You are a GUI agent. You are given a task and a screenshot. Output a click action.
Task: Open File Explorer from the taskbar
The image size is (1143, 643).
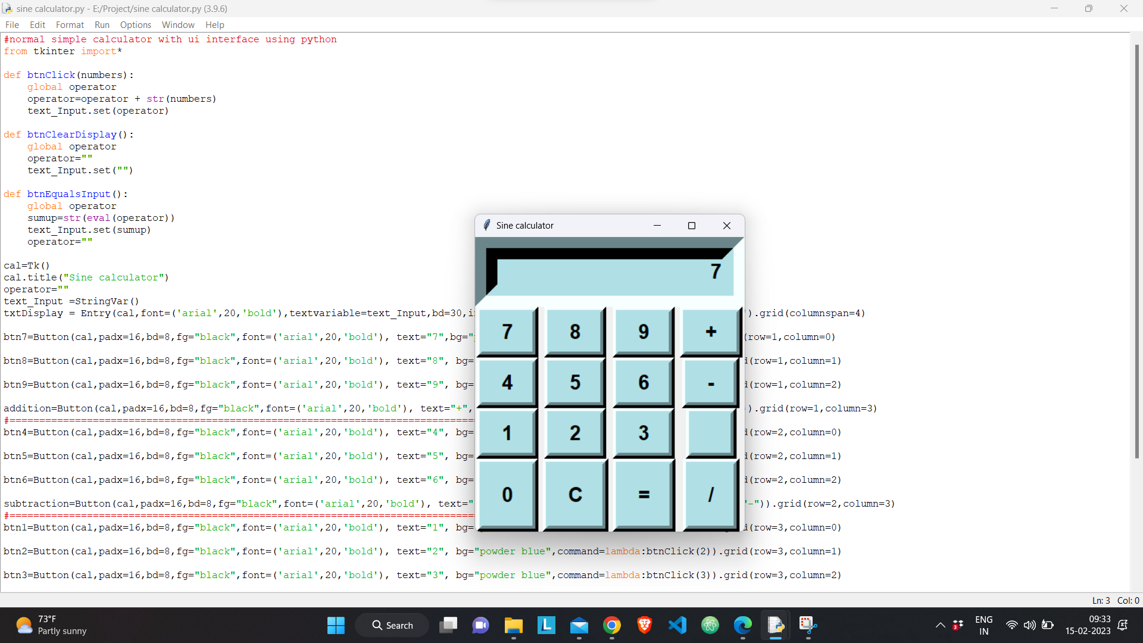point(513,625)
